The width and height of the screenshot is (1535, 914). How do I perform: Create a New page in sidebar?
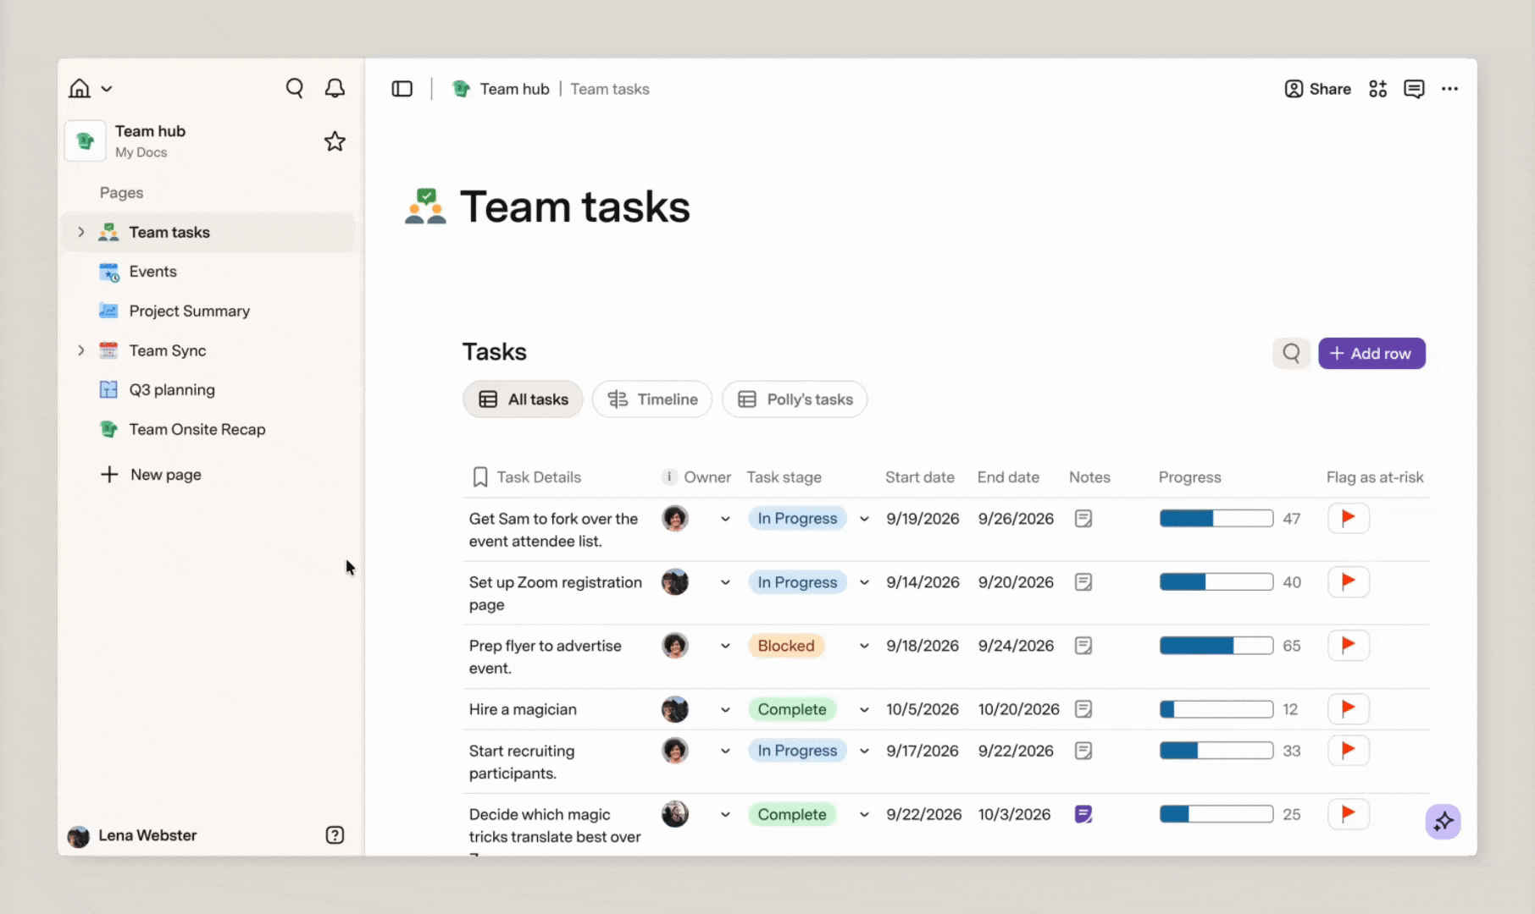[x=151, y=475]
